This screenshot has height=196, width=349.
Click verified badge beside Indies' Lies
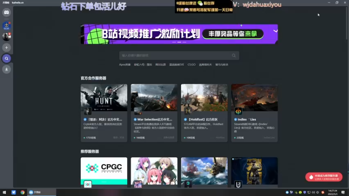tap(236, 119)
